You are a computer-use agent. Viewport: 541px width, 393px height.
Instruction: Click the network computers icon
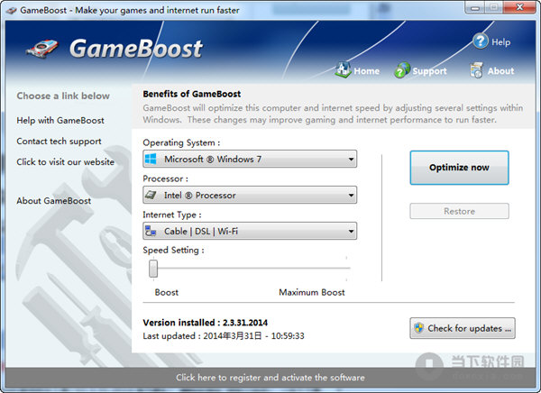click(151, 231)
